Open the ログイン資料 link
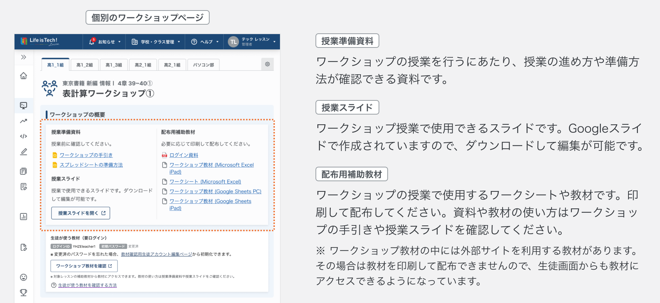Image resolution: width=660 pixels, height=303 pixels. tap(184, 155)
